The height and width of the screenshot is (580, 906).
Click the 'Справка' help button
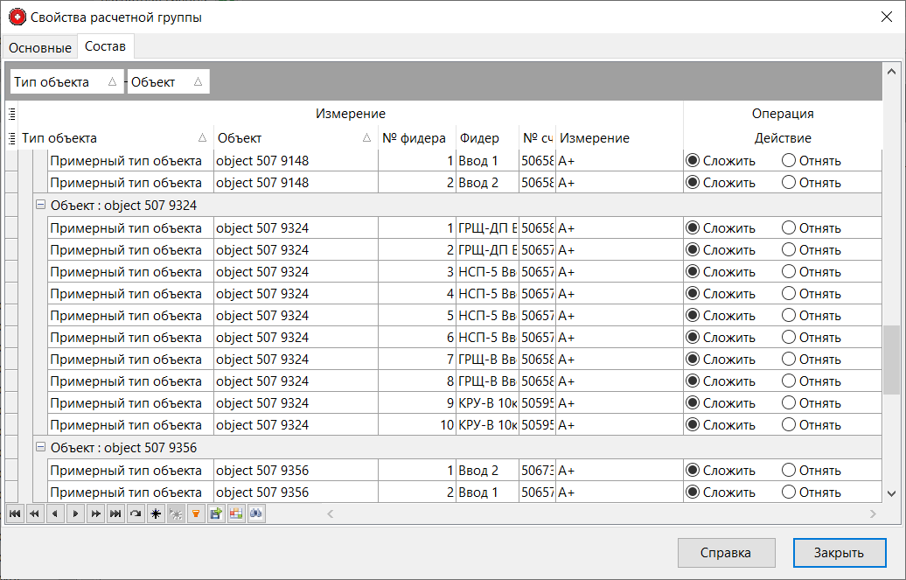click(726, 553)
